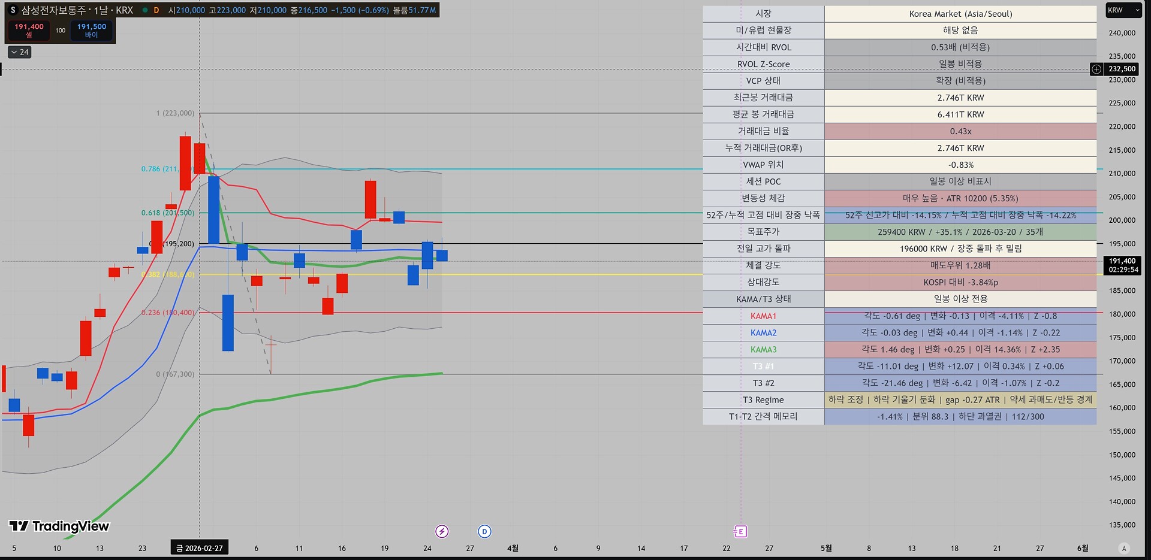The height and width of the screenshot is (560, 1151).
Task: Click the 259400 KRW target price value
Action: click(x=960, y=232)
